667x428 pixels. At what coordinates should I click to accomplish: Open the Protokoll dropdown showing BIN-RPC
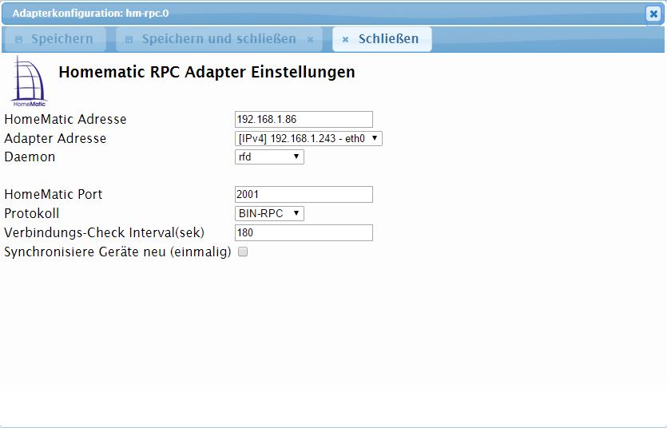(269, 213)
